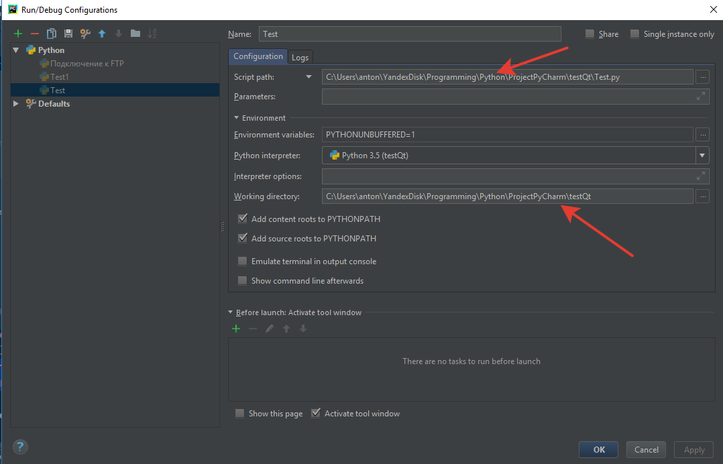Viewport: 723px width, 464px height.
Task: Collapse the Before launch section
Action: 231,312
